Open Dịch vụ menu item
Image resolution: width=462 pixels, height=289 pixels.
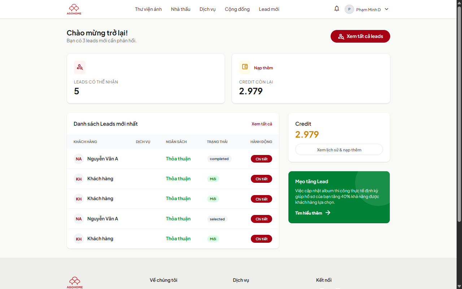[x=208, y=9]
